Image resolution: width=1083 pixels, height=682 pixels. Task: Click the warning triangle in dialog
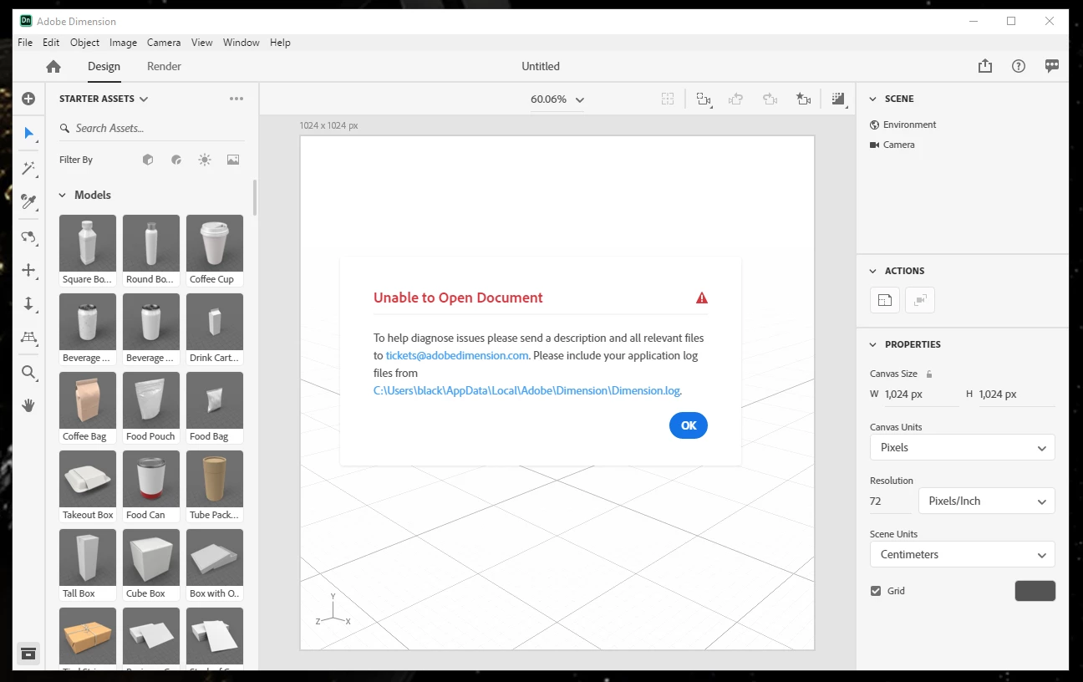702,298
